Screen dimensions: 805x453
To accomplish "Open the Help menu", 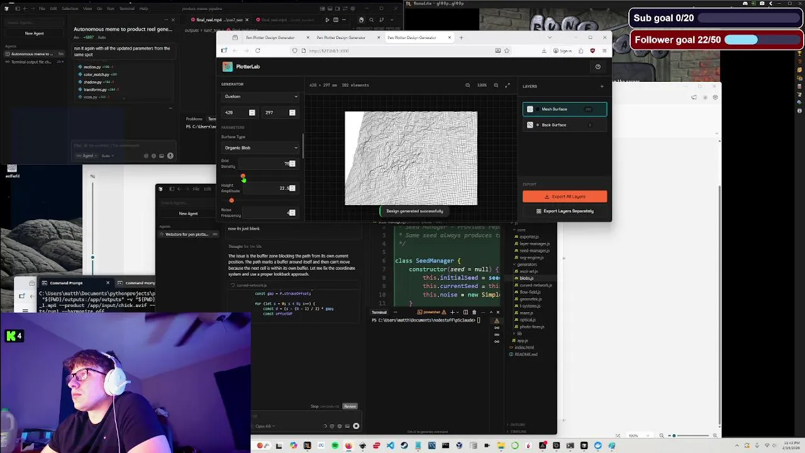I will click(x=144, y=9).
